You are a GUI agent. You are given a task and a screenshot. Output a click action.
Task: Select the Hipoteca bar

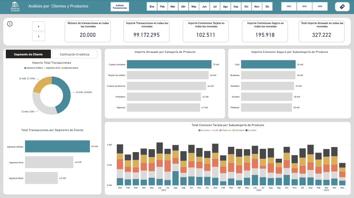tap(164, 107)
